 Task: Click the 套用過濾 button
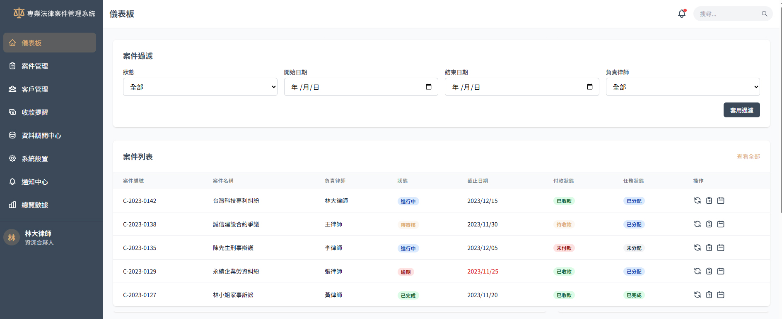741,110
